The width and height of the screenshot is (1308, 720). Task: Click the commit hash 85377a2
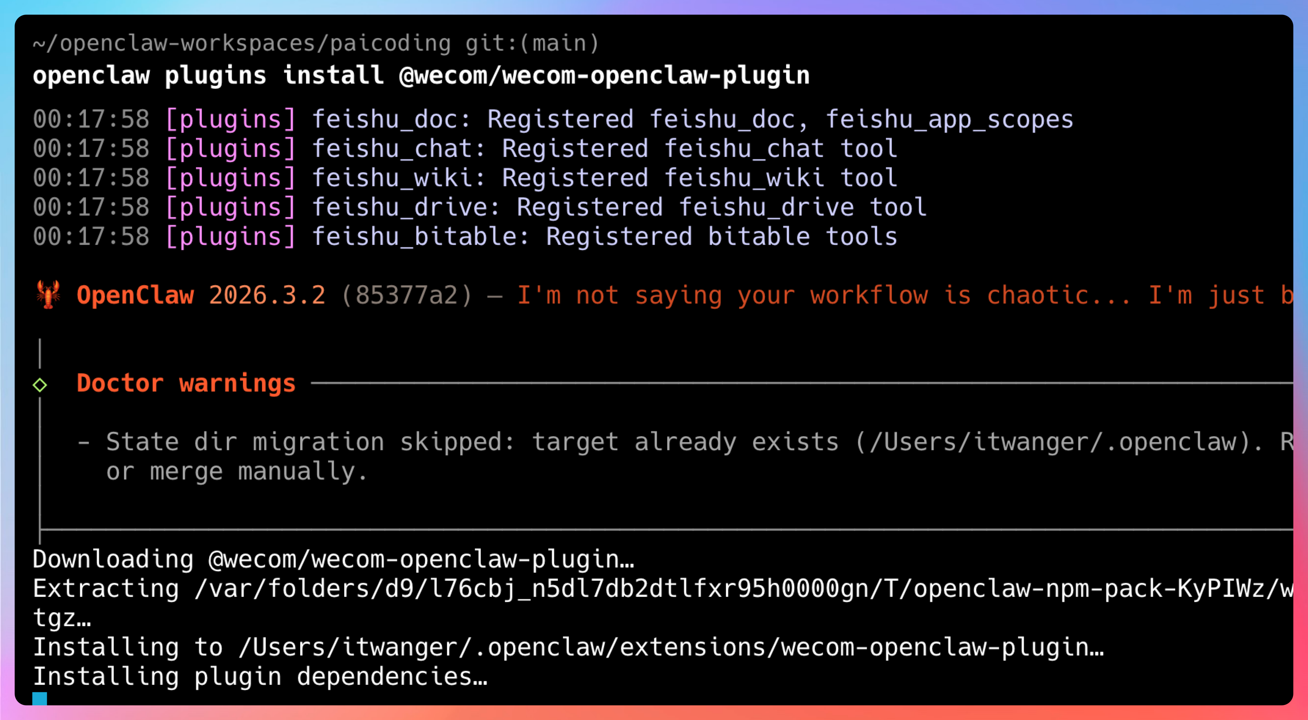(406, 295)
